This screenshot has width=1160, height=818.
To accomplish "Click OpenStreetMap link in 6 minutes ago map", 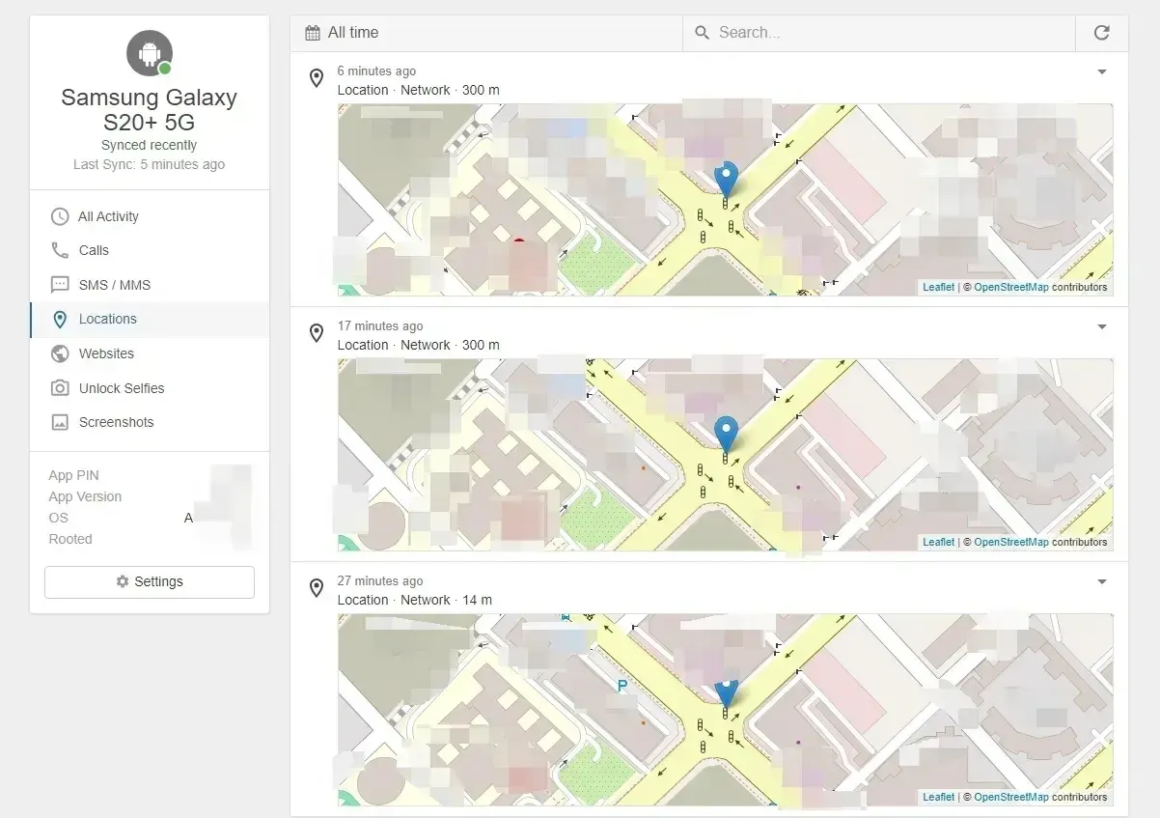I will [1010, 287].
